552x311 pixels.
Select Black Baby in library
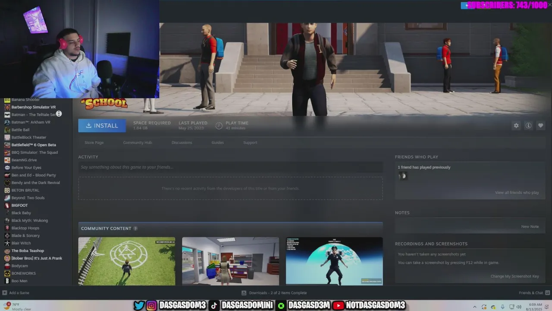(21, 213)
